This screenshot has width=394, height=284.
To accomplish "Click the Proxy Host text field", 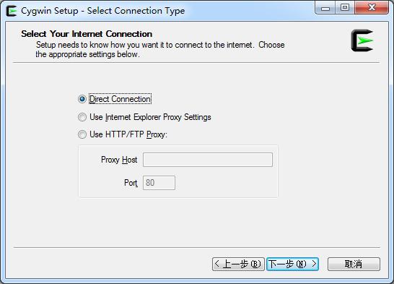I will click(208, 160).
